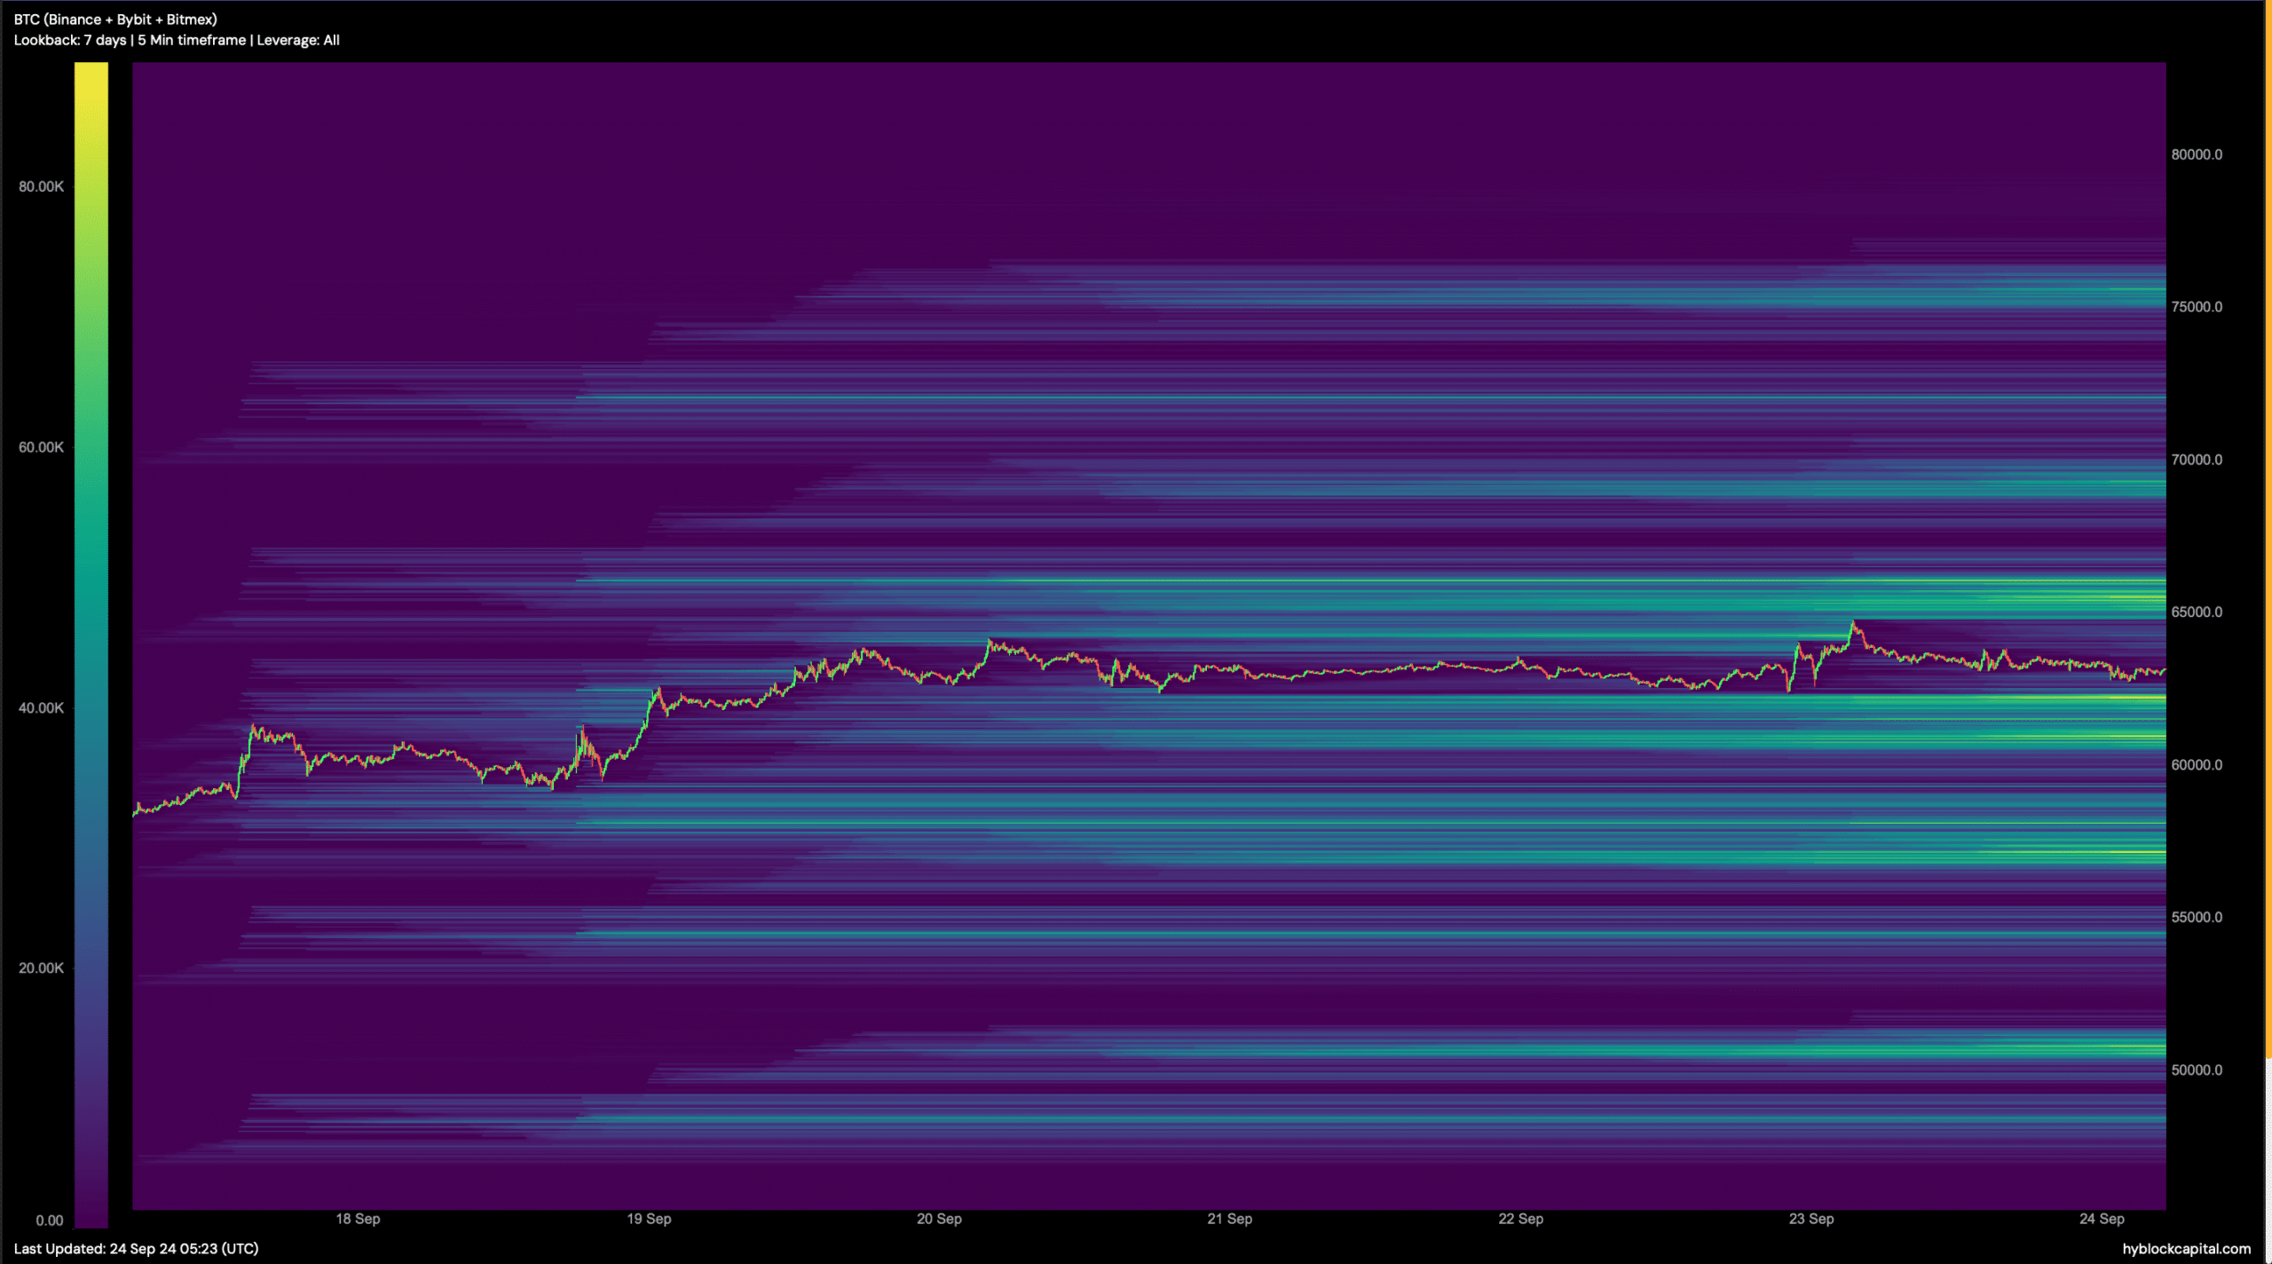Click the '19 Sep' date axis label
Screen dimensions: 2272x1264
[649, 1220]
